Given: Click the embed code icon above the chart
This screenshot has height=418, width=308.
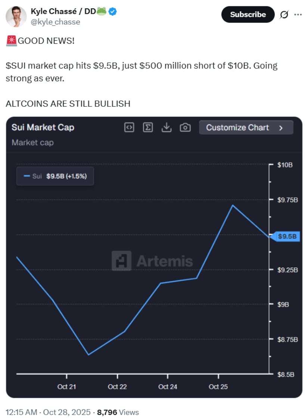Looking at the screenshot, I should click(x=128, y=127).
